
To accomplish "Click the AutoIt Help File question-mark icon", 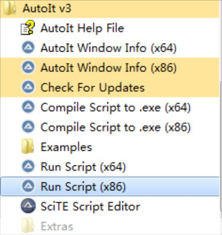I will point(28,28).
